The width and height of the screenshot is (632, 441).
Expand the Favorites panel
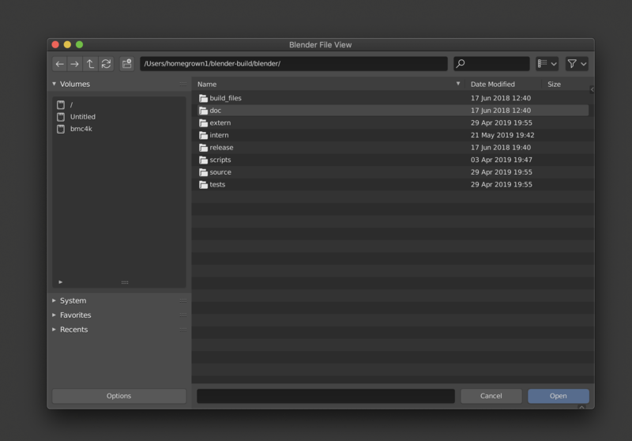[x=54, y=315]
